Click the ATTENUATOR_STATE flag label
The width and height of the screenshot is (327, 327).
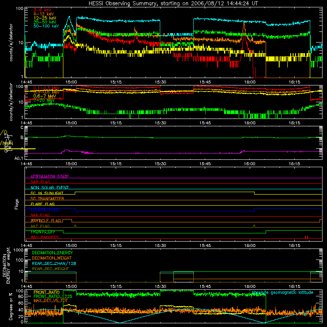coord(49,177)
